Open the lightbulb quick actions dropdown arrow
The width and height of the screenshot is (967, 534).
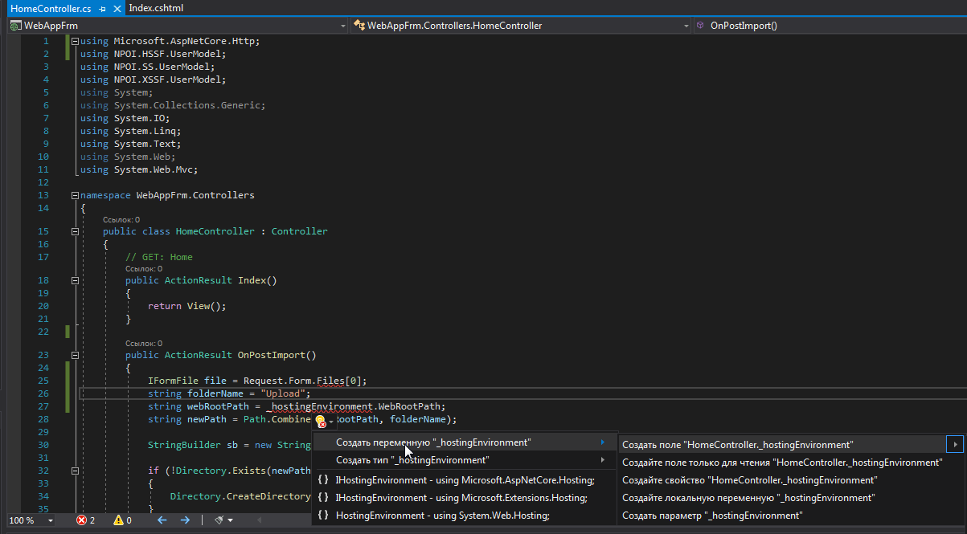330,422
